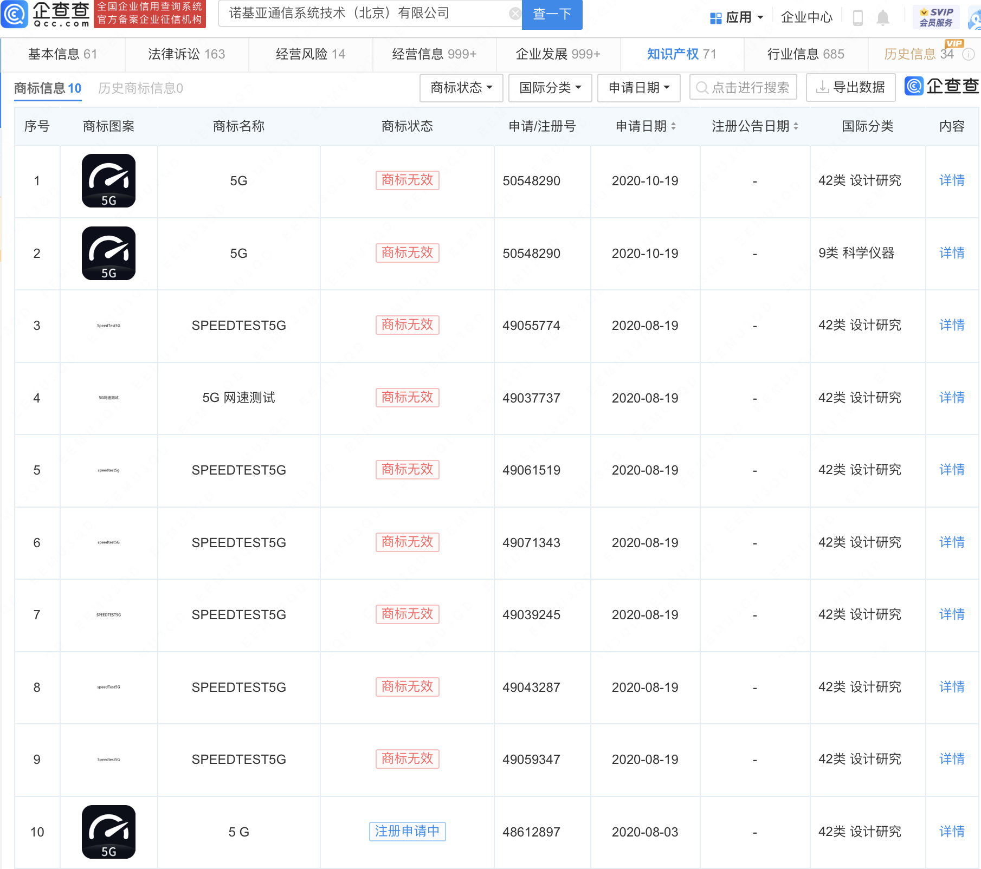Open the 应用 dropdown menu
Image resolution: width=981 pixels, height=869 pixels.
(x=737, y=17)
